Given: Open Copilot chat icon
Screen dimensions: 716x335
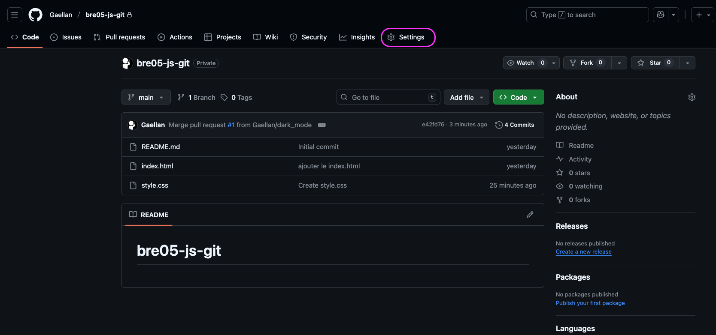Looking at the screenshot, I should (661, 15).
